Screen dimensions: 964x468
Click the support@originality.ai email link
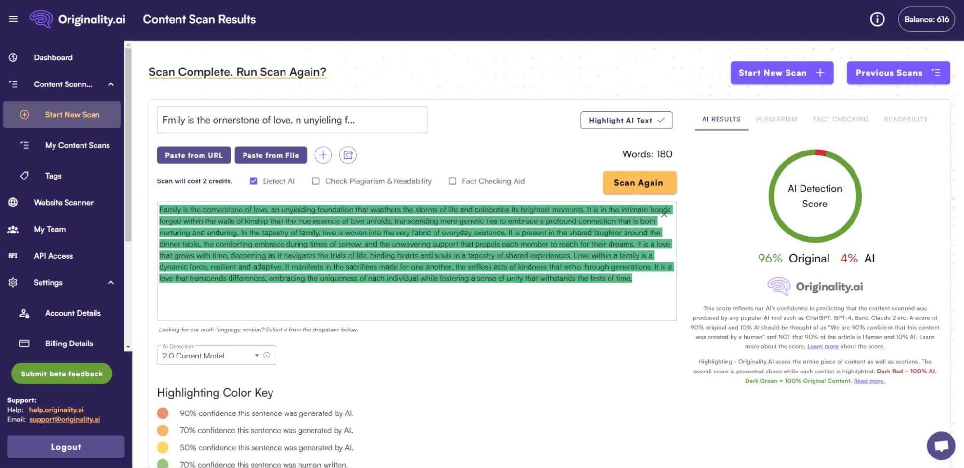(x=65, y=419)
